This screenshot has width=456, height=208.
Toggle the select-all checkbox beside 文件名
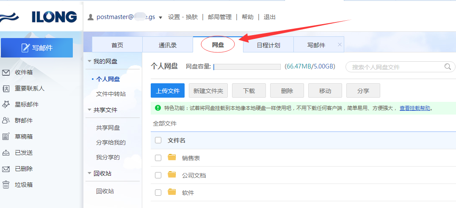[x=158, y=140]
